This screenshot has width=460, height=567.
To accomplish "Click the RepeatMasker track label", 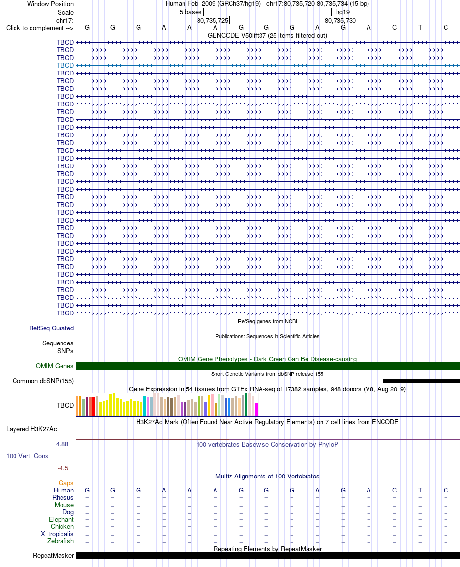I will pyautogui.click(x=53, y=556).
